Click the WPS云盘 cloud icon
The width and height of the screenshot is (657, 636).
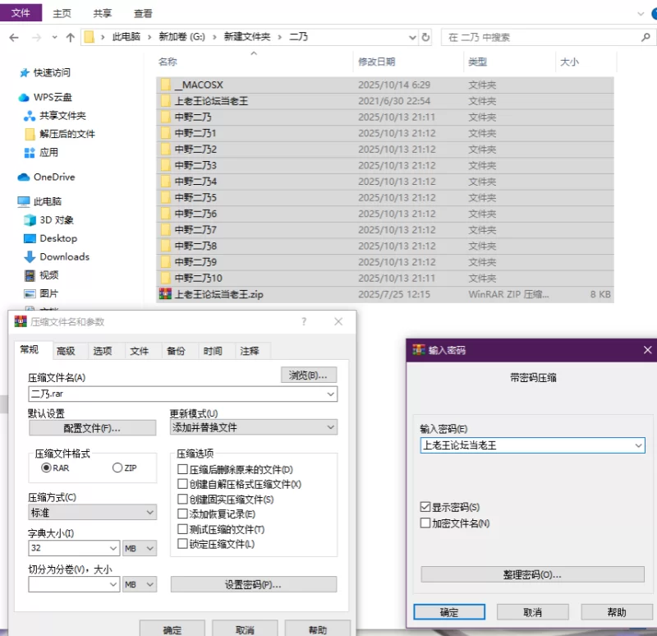point(24,97)
